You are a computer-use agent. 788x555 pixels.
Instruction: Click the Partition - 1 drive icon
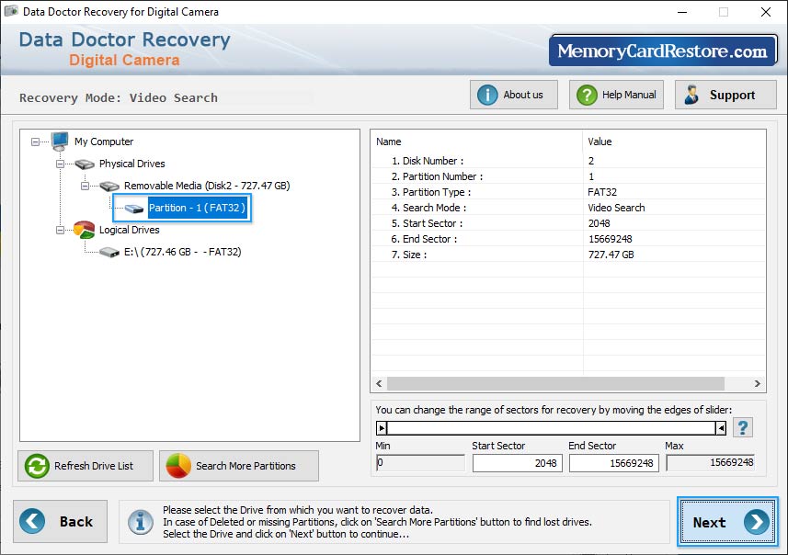pyautogui.click(x=134, y=209)
